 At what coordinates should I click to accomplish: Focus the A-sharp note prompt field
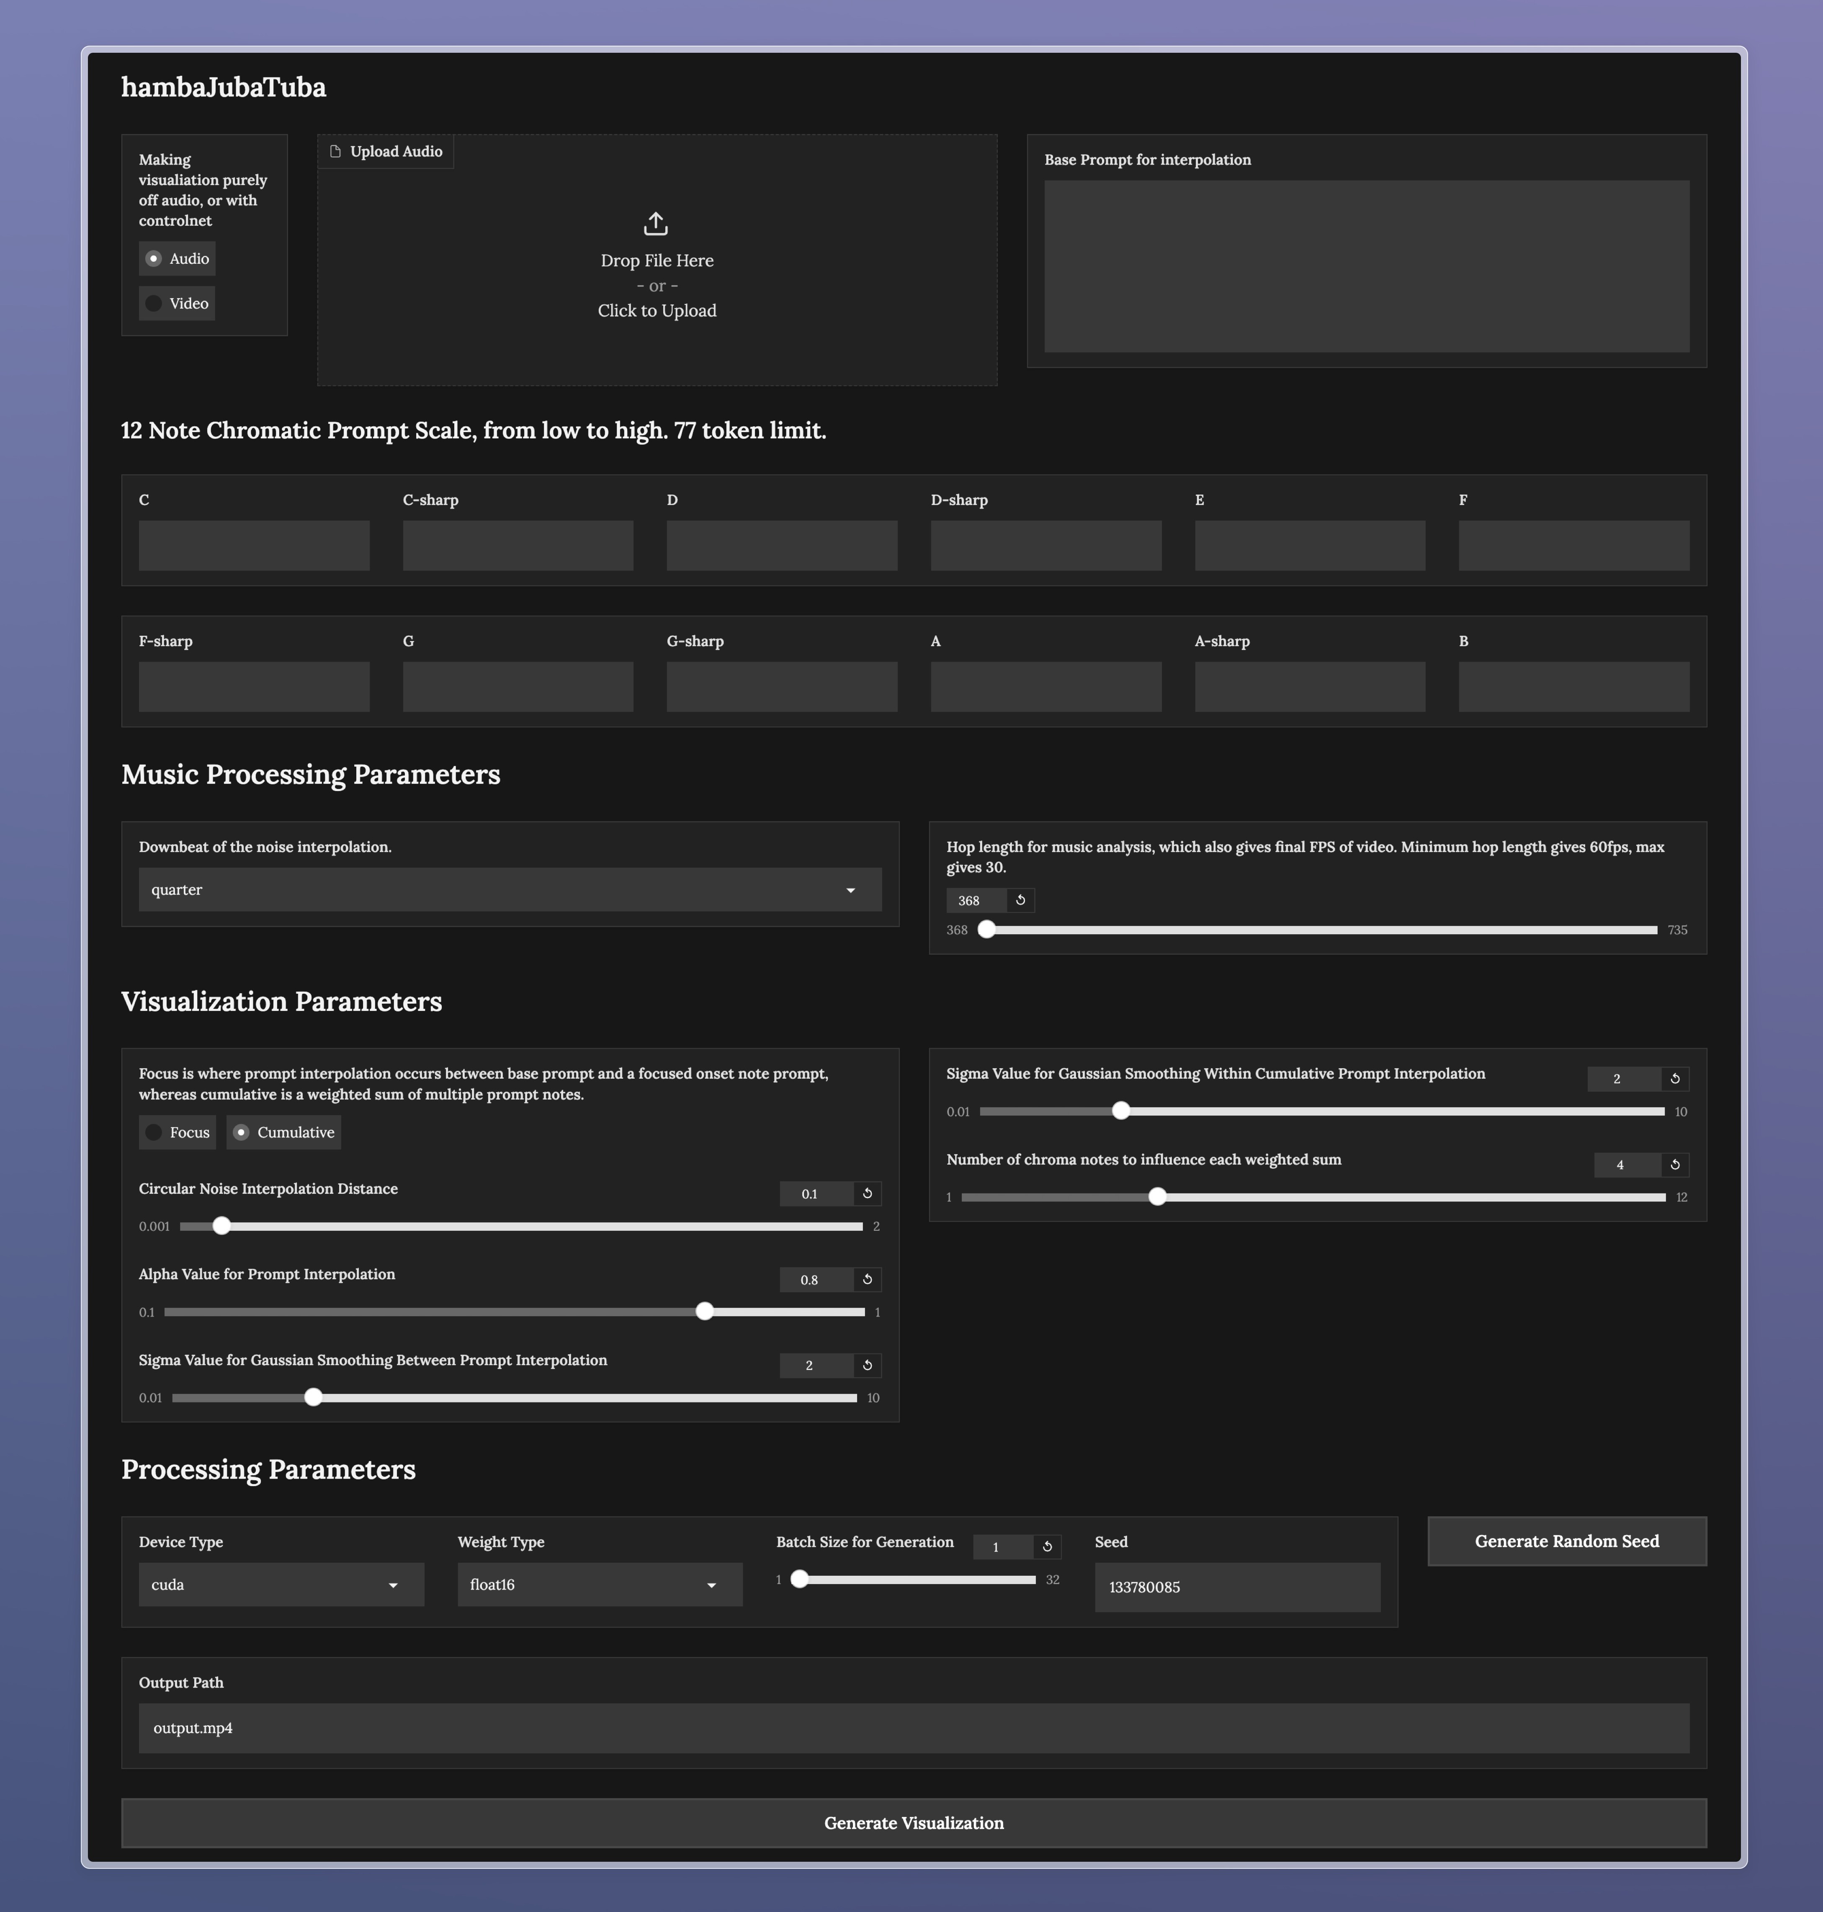click(x=1310, y=687)
